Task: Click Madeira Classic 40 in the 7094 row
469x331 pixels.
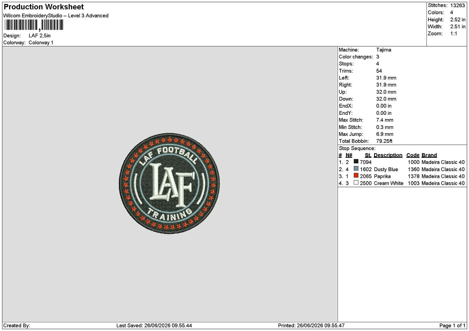Action: point(443,162)
